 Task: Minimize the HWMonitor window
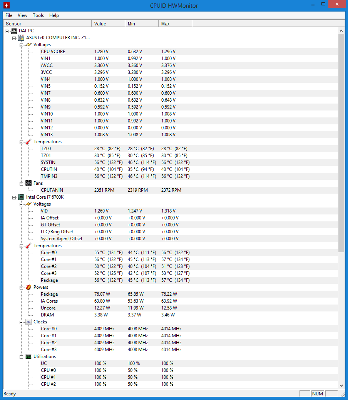[313, 4]
